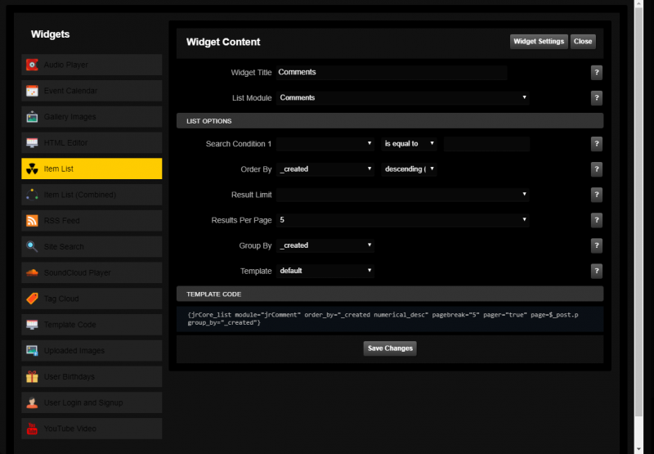
Task: Open help for Widget Title field
Action: click(597, 72)
